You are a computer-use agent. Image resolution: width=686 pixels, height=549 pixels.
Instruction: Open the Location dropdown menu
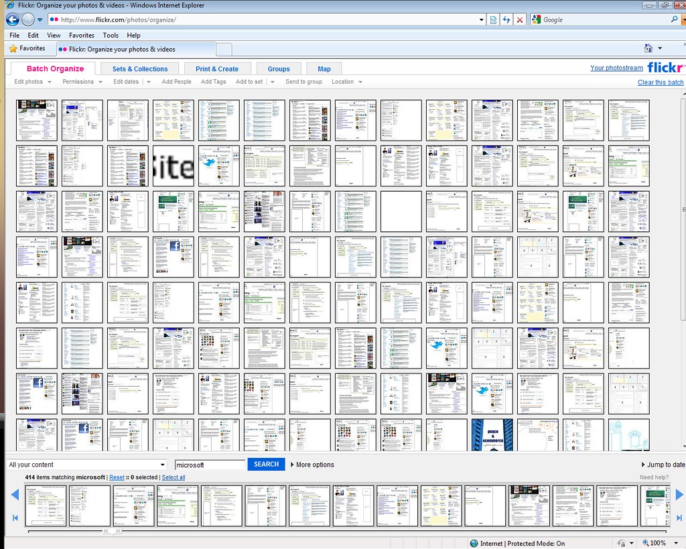click(x=347, y=81)
